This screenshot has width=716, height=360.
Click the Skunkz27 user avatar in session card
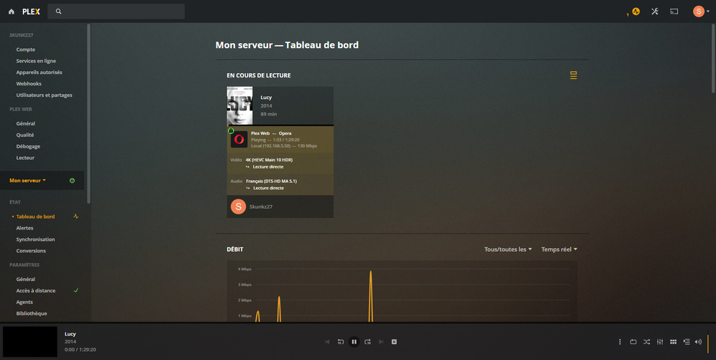(x=239, y=207)
